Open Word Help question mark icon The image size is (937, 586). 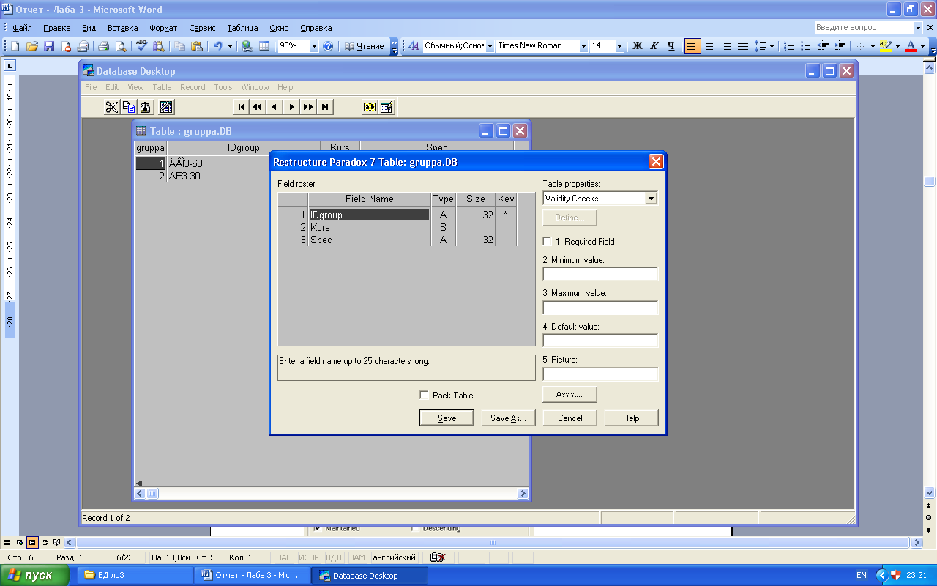pos(328,46)
